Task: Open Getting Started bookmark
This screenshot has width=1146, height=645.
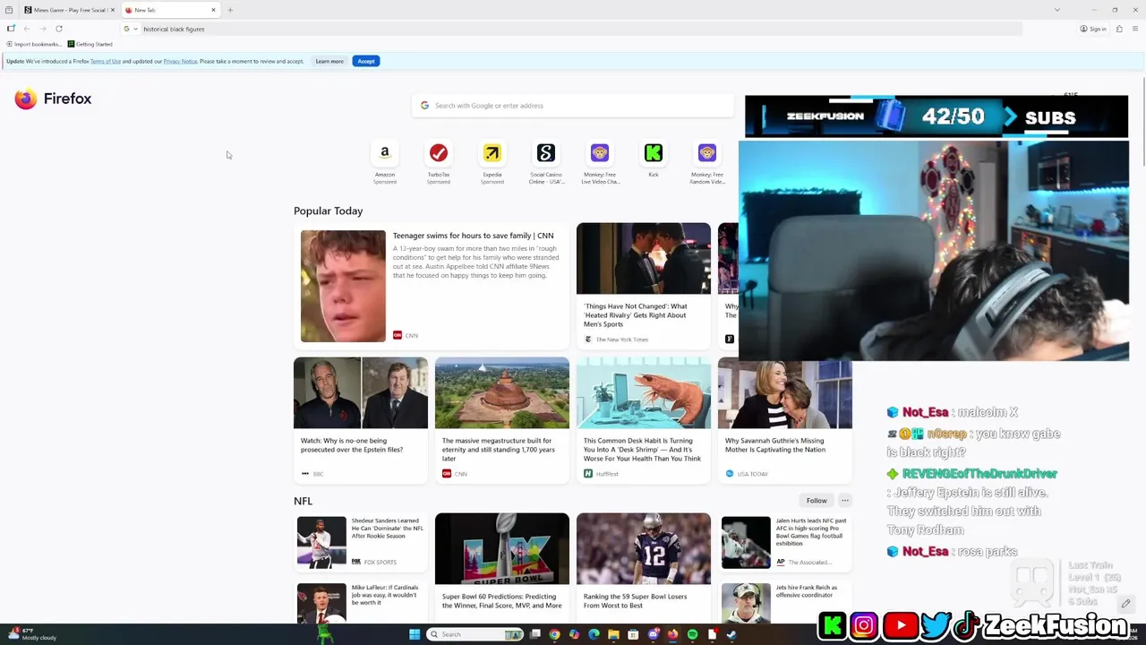Action: click(x=90, y=44)
